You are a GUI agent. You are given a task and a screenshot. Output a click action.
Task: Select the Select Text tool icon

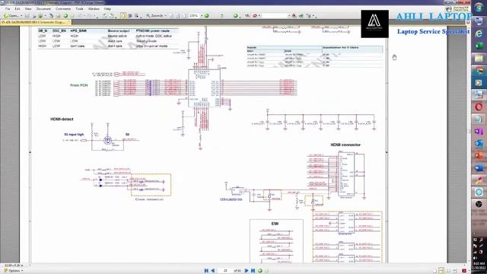coord(136,16)
